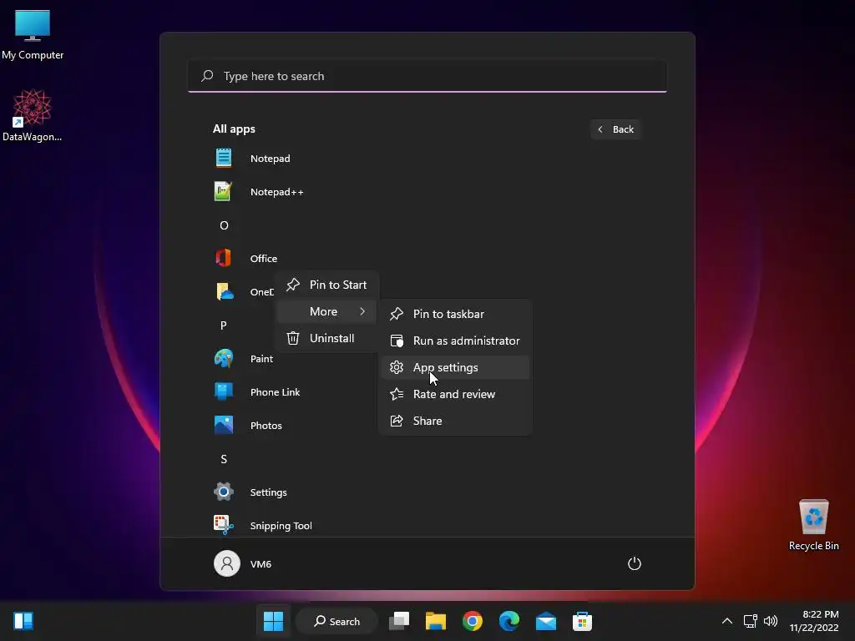Open the Office app icon
This screenshot has height=641, width=855.
pyautogui.click(x=224, y=259)
